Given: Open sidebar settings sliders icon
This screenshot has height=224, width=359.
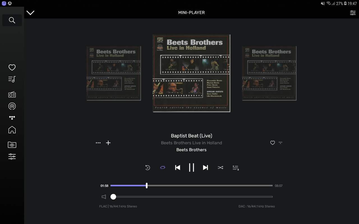Looking at the screenshot, I should click(12, 157).
